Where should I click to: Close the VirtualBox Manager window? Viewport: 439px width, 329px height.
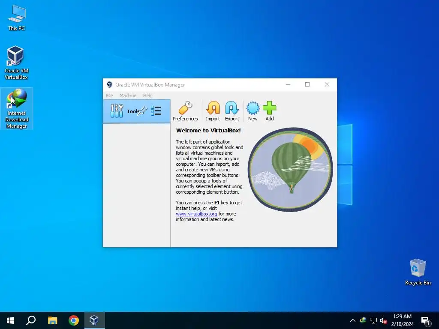pos(327,84)
